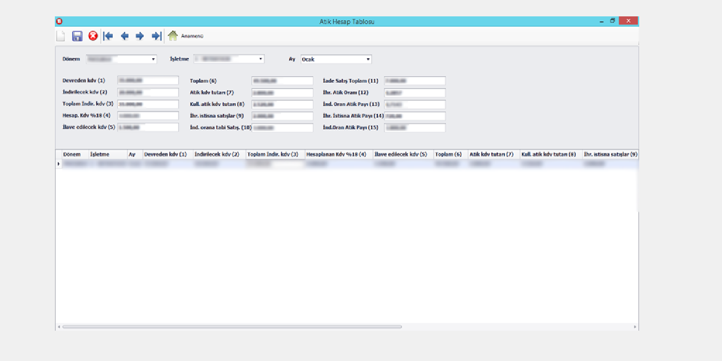This screenshot has height=361, width=722.
Task: Click the Atik kdv tutarı (7) column header
Action: tap(491, 155)
